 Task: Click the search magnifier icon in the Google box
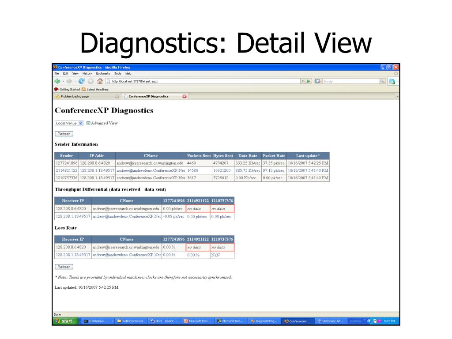click(x=382, y=81)
